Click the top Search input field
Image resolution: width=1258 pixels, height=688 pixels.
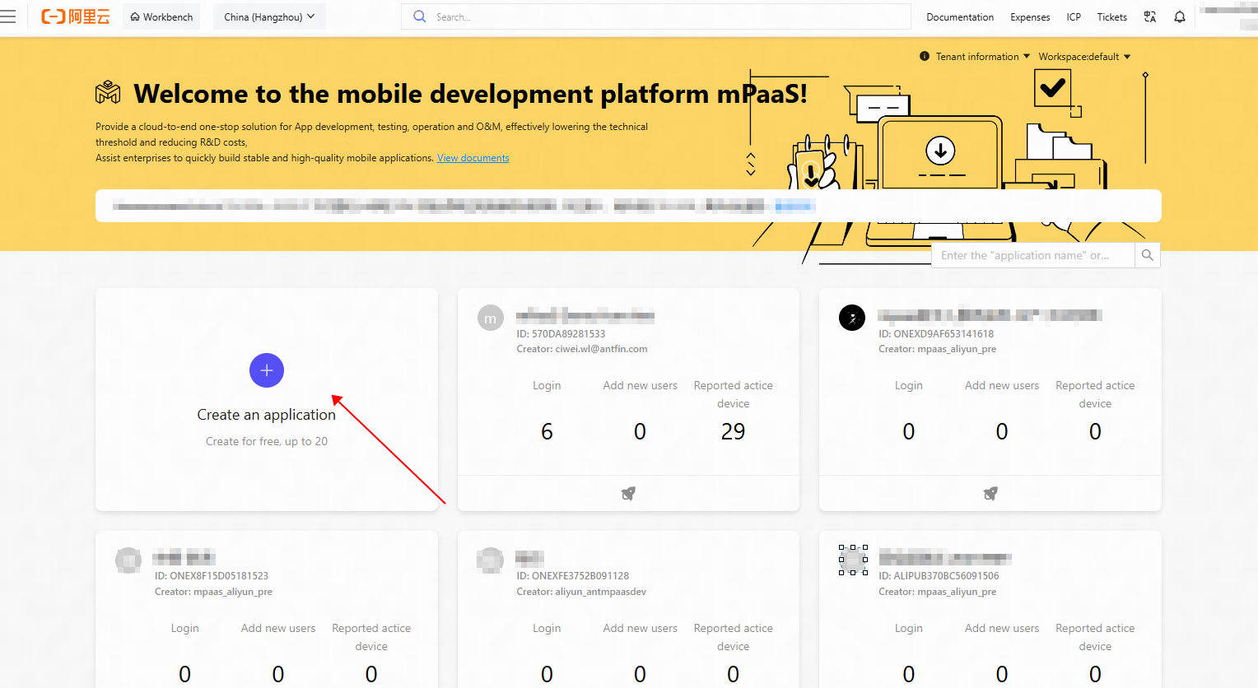pyautogui.click(x=655, y=16)
